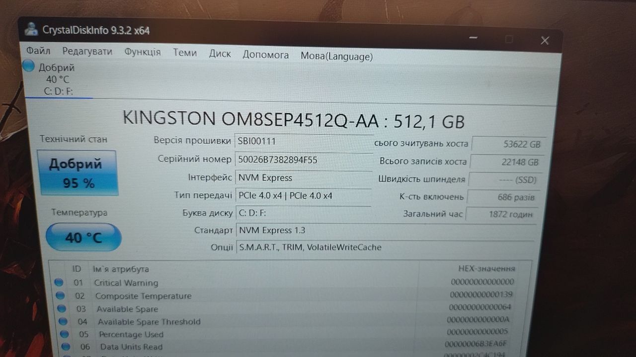
Task: Click the 40 °C temperature button
Action: pyautogui.click(x=84, y=238)
